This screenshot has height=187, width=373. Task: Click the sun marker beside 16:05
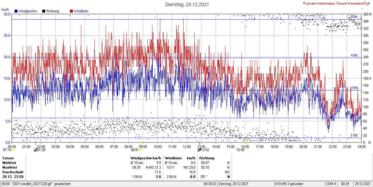coord(246,150)
